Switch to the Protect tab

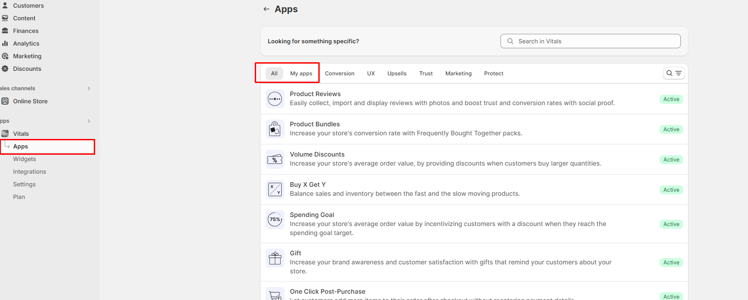pyautogui.click(x=493, y=74)
